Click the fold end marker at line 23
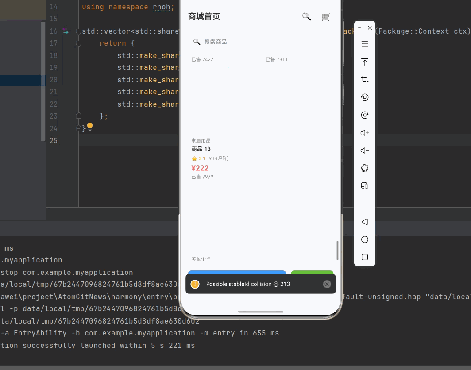Viewport: 471px width, 370px height. pyautogui.click(x=79, y=116)
